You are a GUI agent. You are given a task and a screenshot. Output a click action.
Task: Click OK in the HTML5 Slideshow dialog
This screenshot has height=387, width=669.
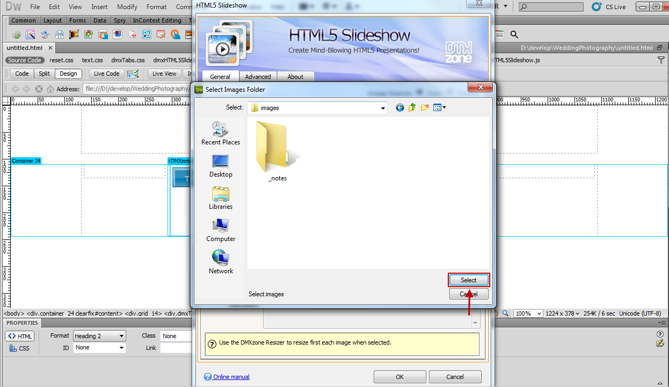(399, 377)
